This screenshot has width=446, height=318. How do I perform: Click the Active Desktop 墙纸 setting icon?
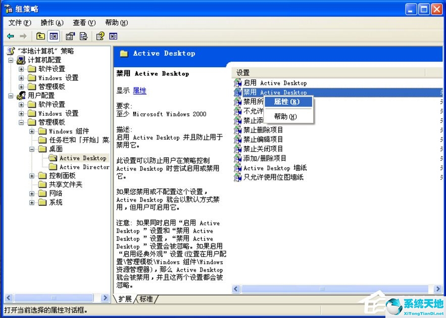point(237,167)
